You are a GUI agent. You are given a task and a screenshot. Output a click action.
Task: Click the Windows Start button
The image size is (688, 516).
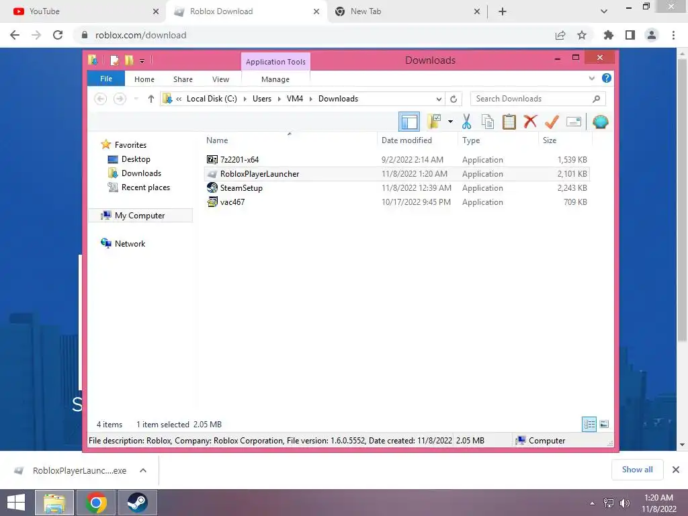click(16, 503)
